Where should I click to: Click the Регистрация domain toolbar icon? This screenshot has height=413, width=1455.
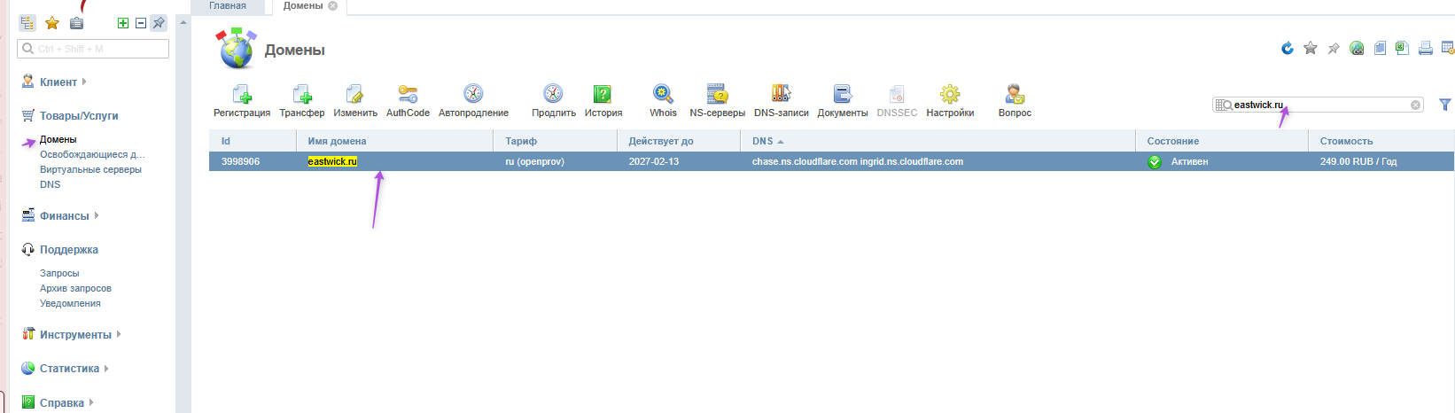[x=241, y=95]
